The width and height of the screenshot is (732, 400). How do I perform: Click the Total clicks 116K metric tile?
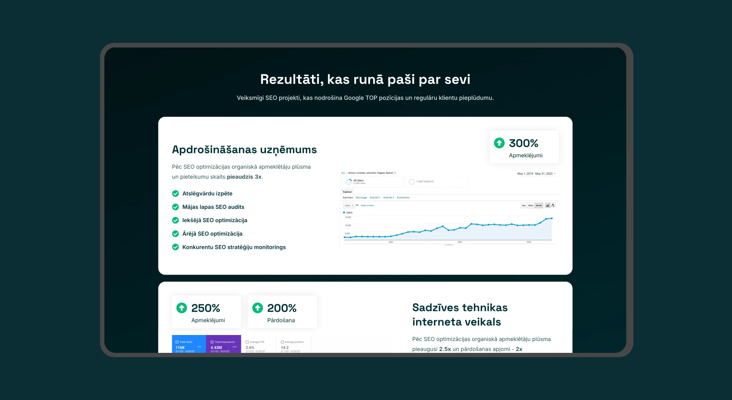pos(189,344)
